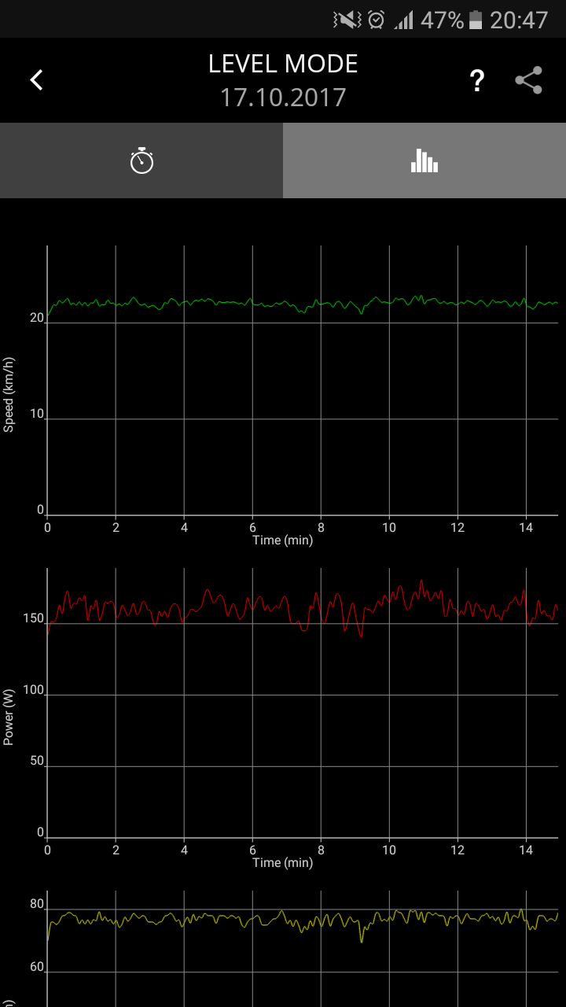The image size is (566, 1007).
Task: Tap the signal strength status icon
Action: 403,20
